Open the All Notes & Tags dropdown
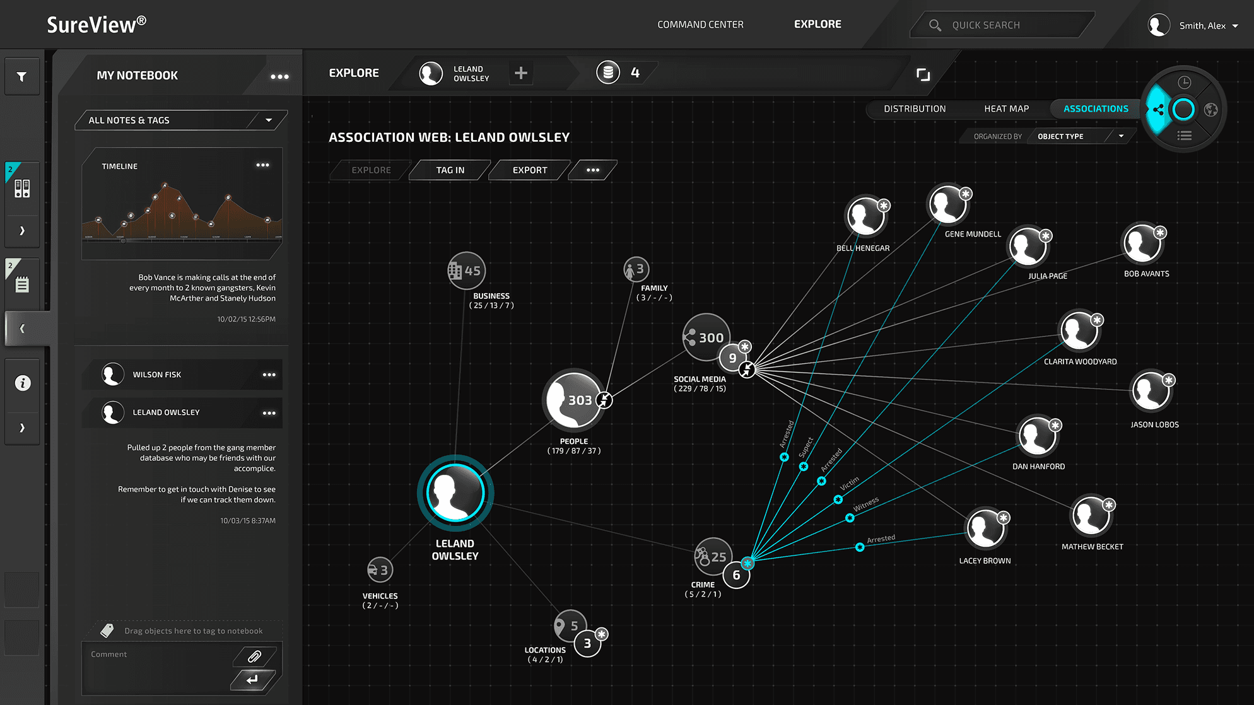This screenshot has width=1254, height=705. pos(180,120)
